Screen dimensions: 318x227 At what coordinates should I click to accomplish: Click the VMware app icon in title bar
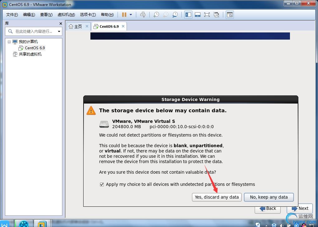click(5, 4)
